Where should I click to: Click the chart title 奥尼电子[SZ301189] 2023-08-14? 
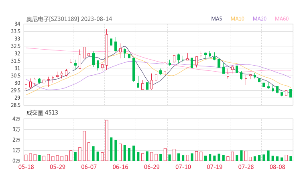click(x=69, y=19)
